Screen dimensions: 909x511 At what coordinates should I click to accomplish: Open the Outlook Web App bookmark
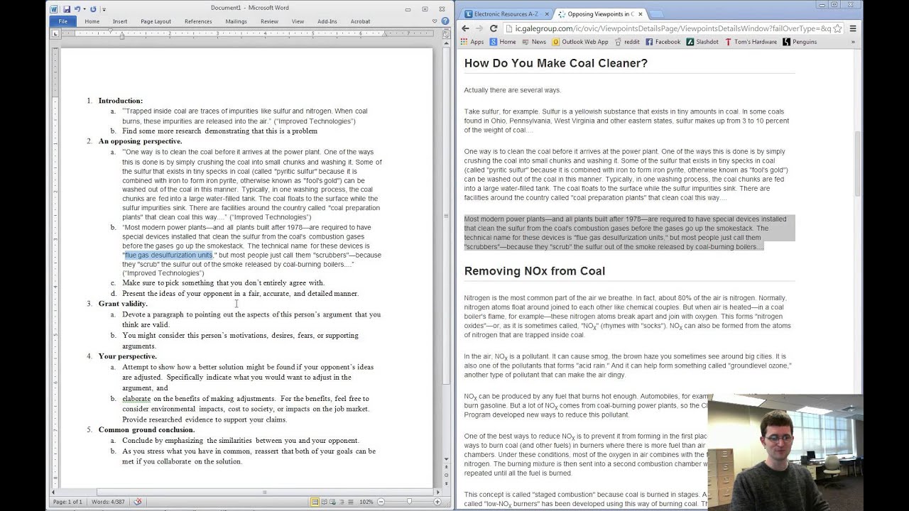580,42
